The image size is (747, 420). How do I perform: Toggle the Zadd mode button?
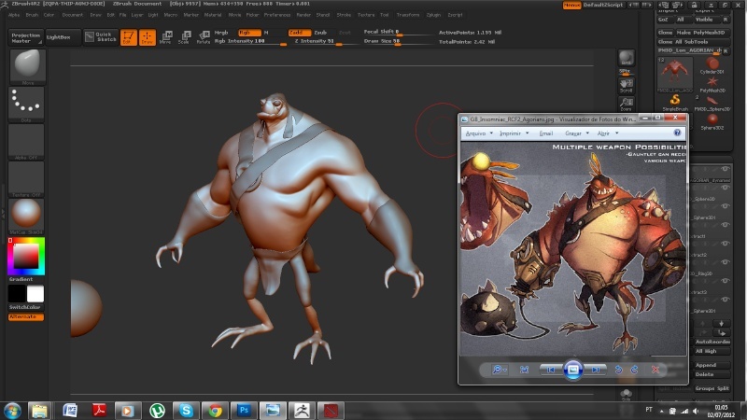pos(299,33)
